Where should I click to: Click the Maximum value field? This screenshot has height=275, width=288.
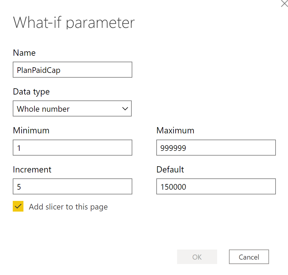tap(216, 148)
